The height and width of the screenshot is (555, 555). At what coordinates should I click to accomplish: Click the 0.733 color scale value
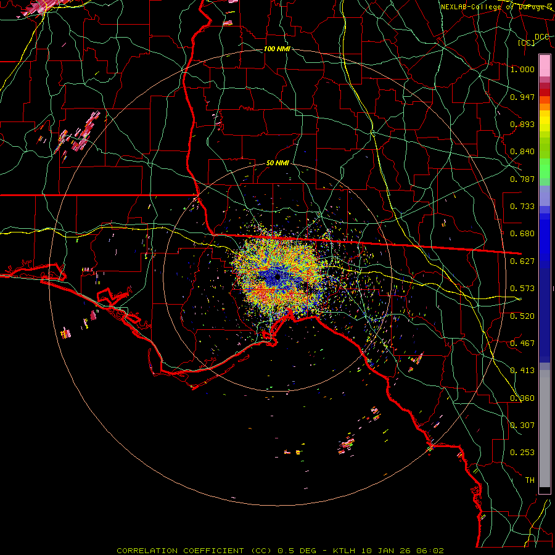click(522, 207)
